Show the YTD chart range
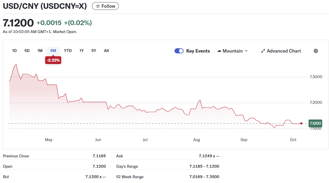Viewport: 329px width, 183px height. click(68, 51)
